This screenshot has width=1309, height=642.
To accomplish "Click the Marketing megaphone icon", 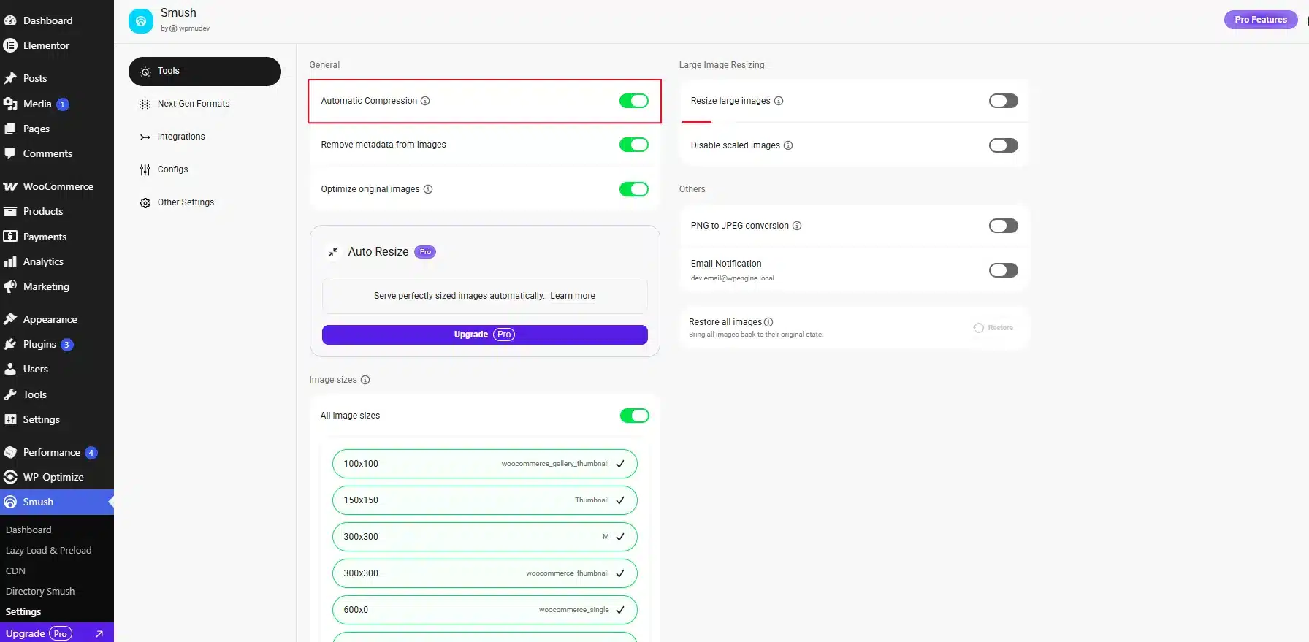I will point(10,286).
